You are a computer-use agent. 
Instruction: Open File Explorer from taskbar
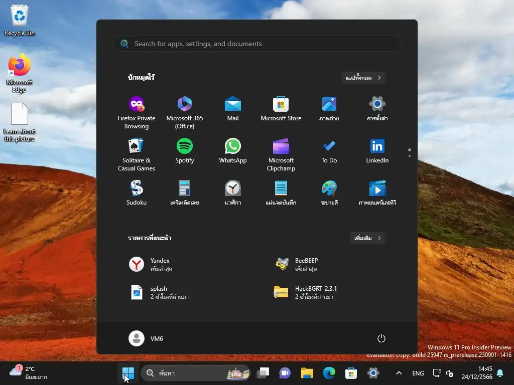coord(307,373)
